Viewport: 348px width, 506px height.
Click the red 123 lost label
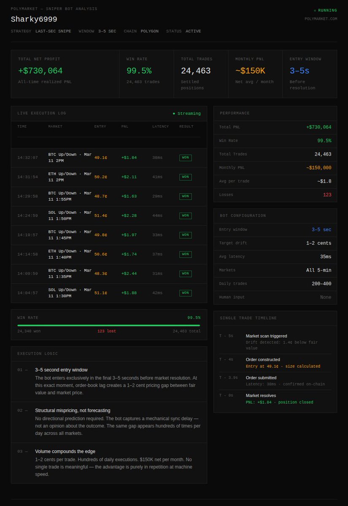(x=107, y=331)
